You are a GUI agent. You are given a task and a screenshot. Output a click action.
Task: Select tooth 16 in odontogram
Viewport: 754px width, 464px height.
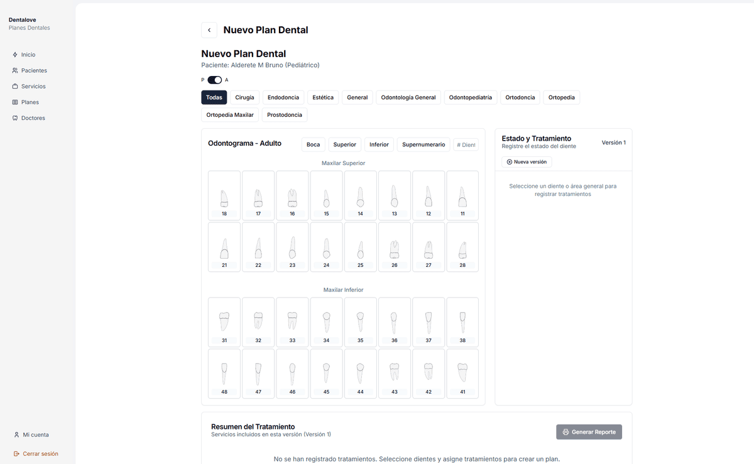(292, 195)
